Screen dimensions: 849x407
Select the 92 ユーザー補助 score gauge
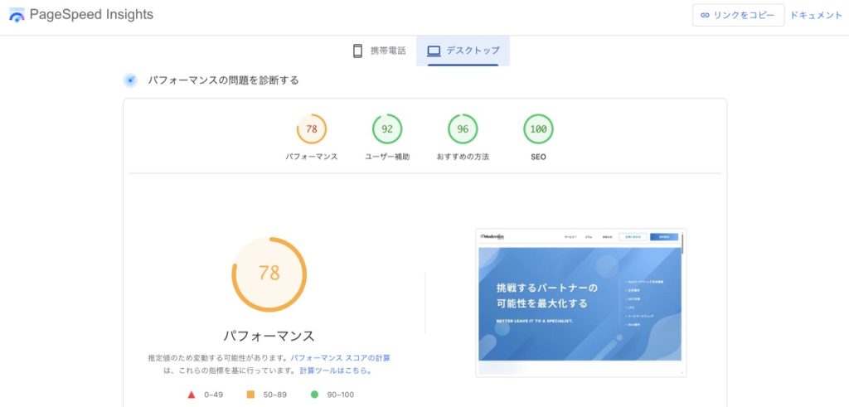pyautogui.click(x=387, y=129)
